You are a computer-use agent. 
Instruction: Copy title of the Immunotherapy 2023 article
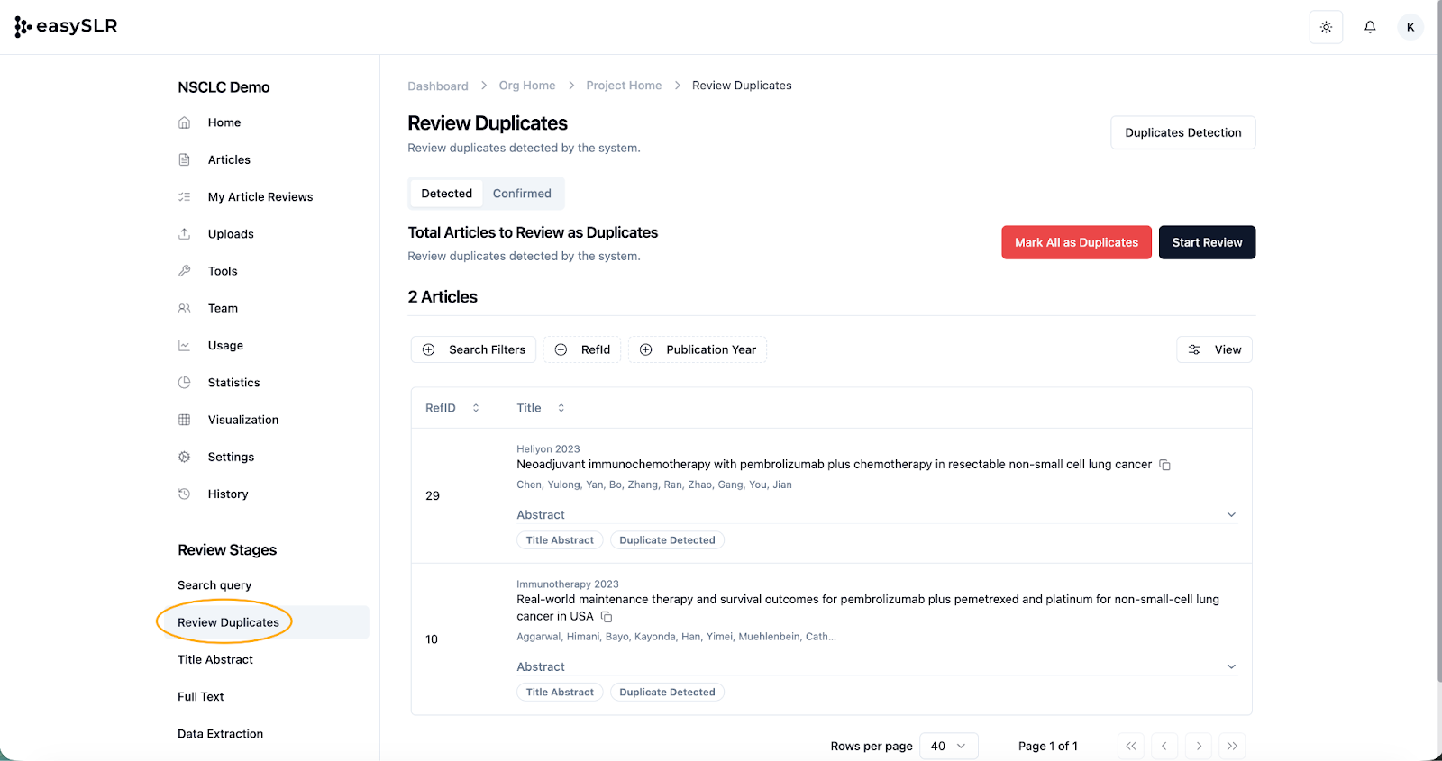click(x=607, y=617)
